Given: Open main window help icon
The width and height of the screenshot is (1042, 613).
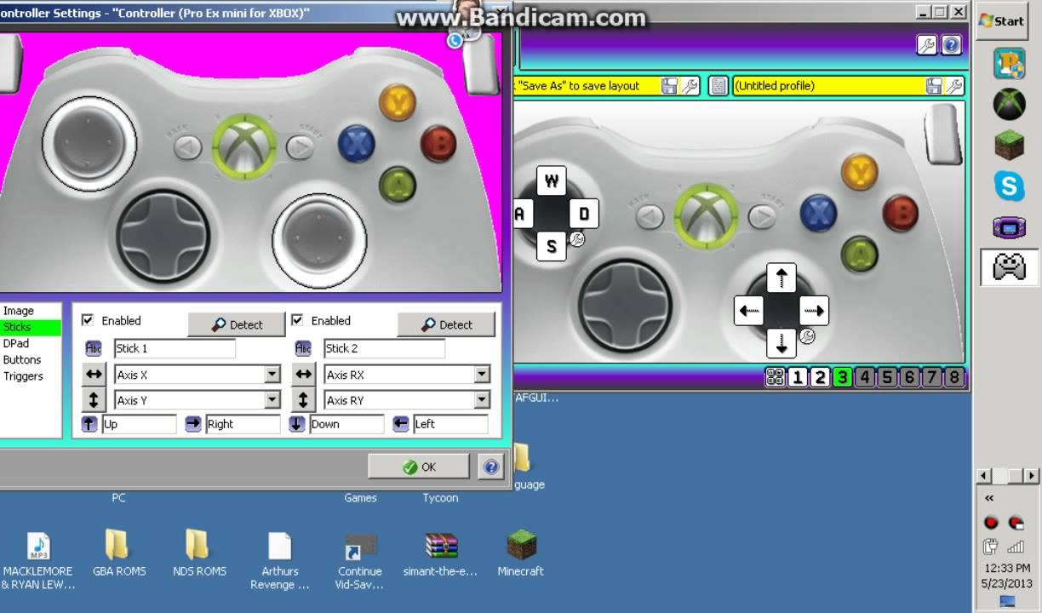Looking at the screenshot, I should [951, 45].
